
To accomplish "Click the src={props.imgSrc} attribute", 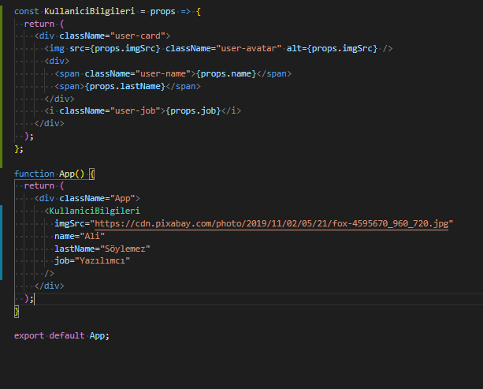I will 115,48.
